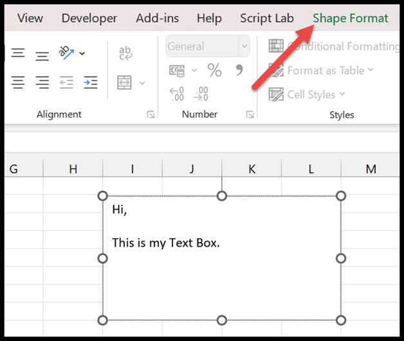Click the Increase Indent icon
Screen dimensions: 404x341
[x=91, y=82]
